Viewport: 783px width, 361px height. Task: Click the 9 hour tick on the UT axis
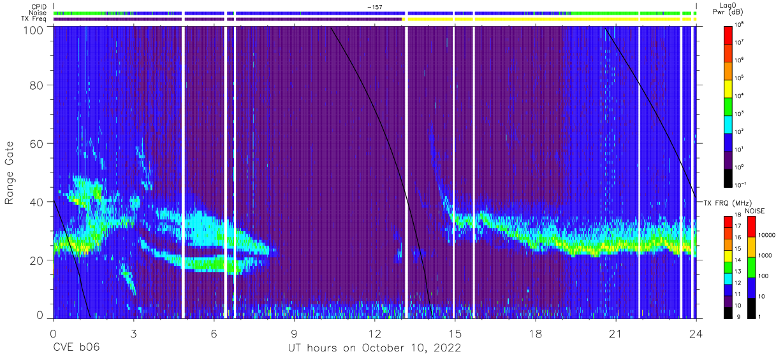click(x=295, y=333)
